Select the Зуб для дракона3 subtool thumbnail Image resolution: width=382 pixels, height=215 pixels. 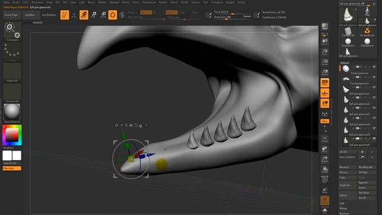[346, 109]
